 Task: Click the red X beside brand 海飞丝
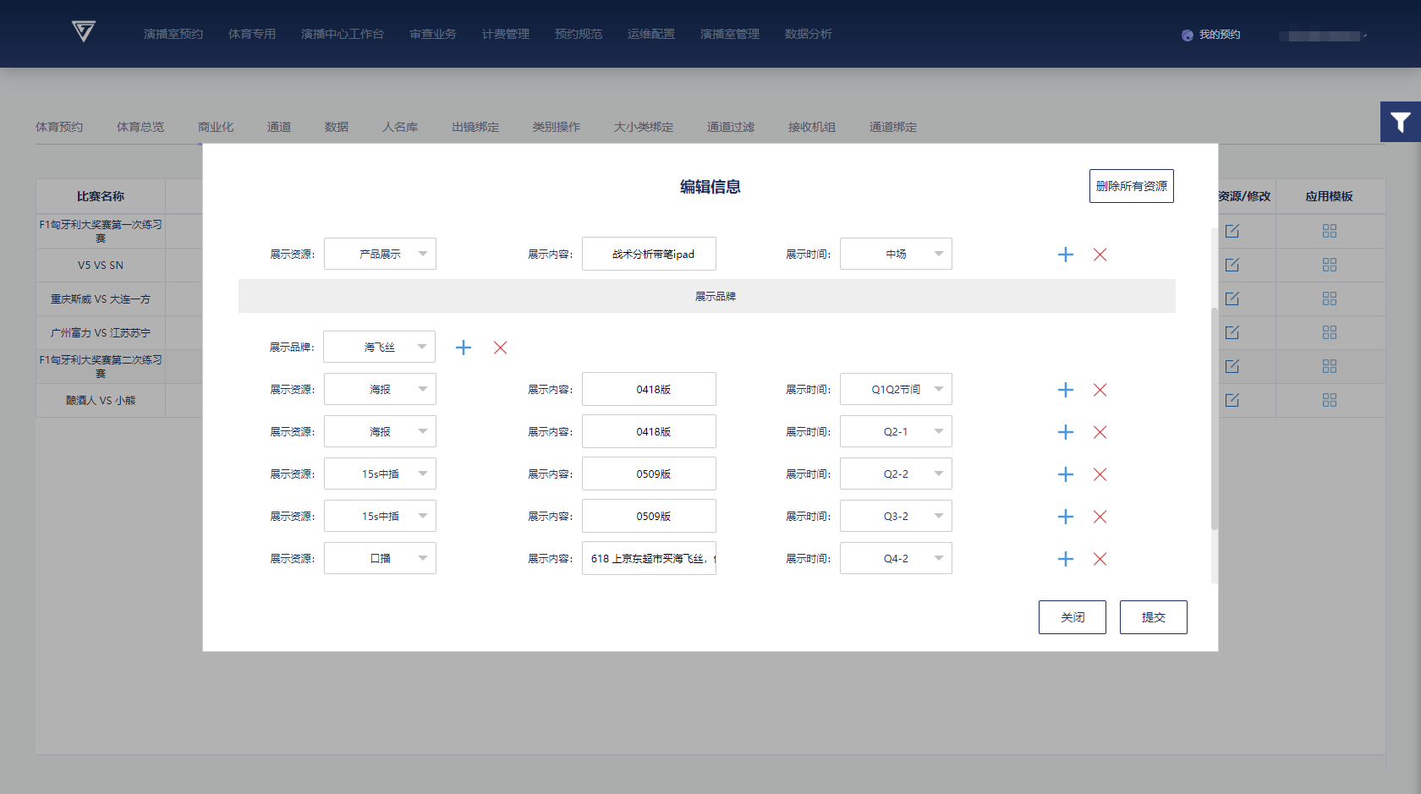pyautogui.click(x=501, y=348)
